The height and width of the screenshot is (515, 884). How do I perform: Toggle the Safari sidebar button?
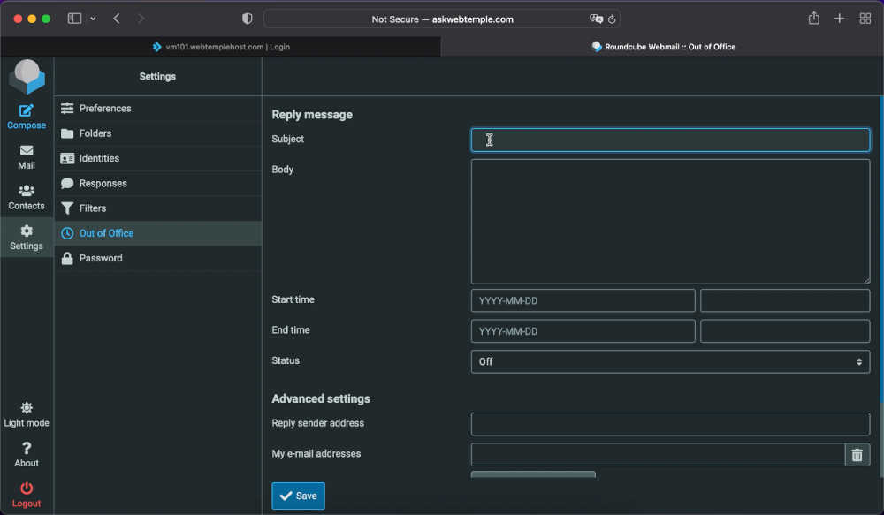coord(74,19)
